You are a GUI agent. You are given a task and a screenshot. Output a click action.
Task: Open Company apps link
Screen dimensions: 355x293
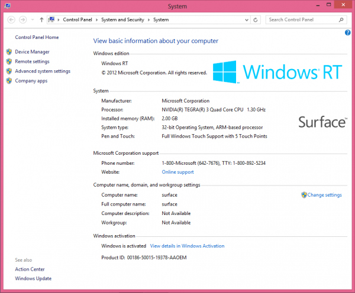point(31,81)
